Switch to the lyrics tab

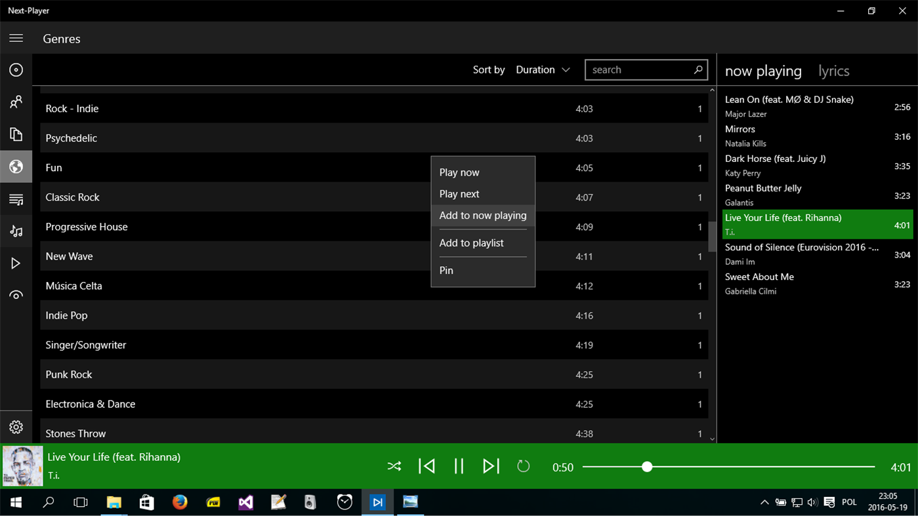(833, 70)
